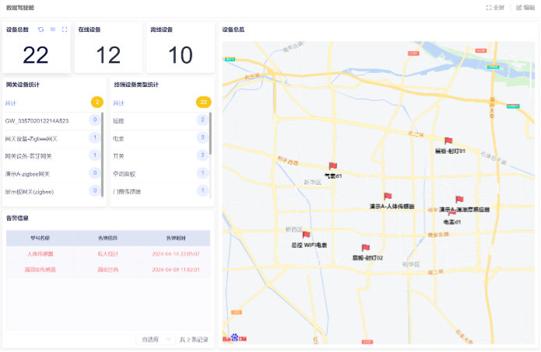Select 电表 row in terminal device types
541x352 pixels.
(160, 138)
